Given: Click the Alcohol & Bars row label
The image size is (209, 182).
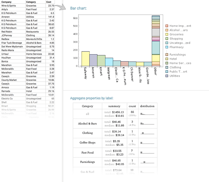Looking at the screenshot, I should point(87,123).
